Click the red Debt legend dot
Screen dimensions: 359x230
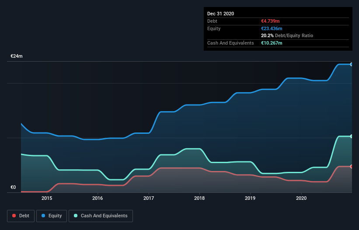pos(14,216)
